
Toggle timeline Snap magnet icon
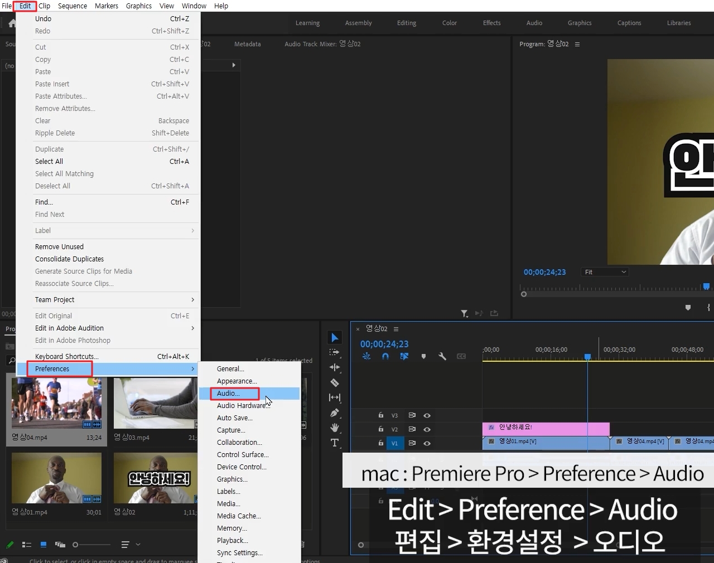385,356
